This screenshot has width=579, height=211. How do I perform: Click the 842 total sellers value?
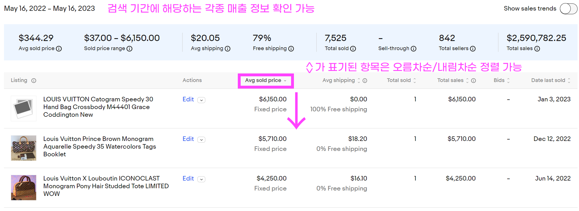point(447,38)
